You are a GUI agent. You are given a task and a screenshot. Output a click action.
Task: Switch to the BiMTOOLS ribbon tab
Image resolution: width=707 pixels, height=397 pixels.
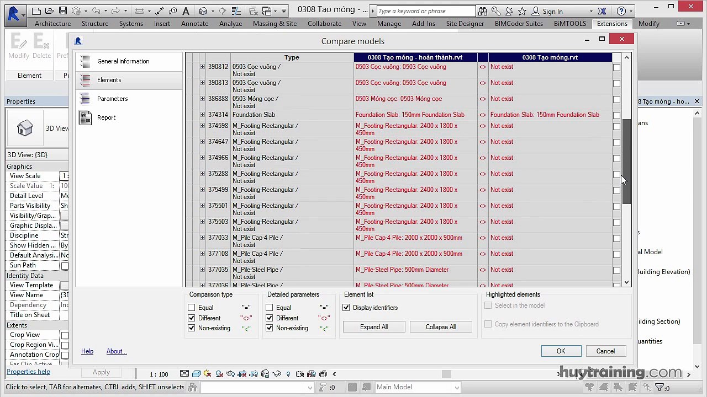(x=570, y=24)
